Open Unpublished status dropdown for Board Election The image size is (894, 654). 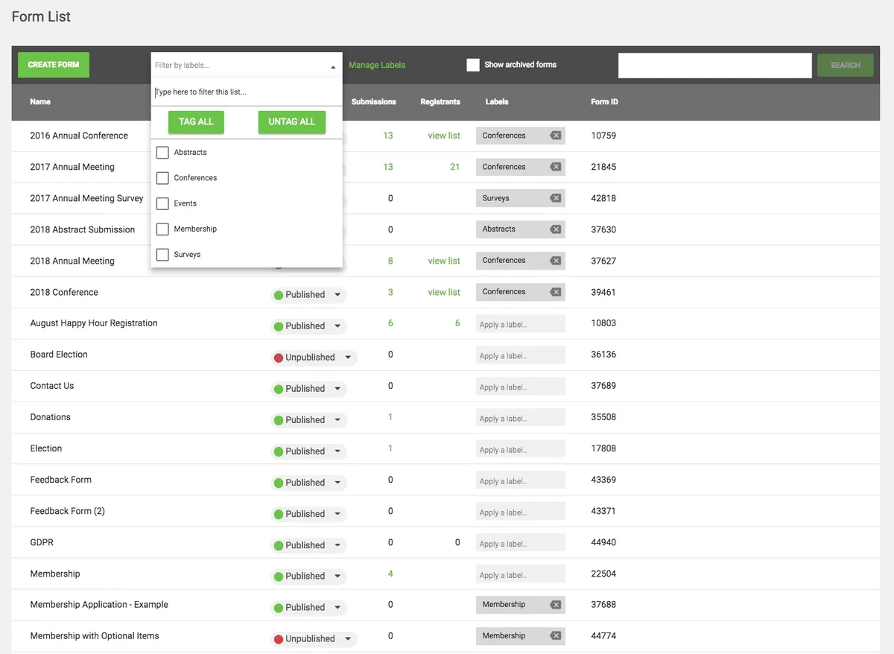click(348, 358)
